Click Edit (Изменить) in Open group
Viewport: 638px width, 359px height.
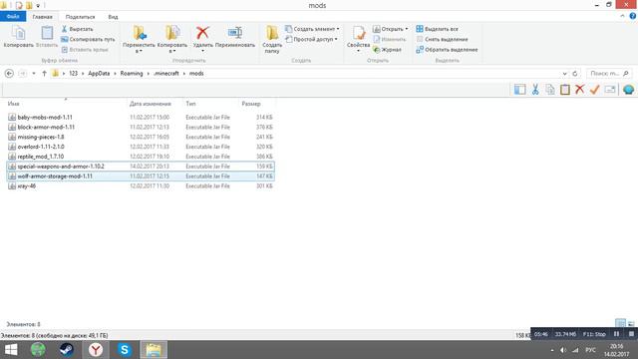click(x=390, y=40)
